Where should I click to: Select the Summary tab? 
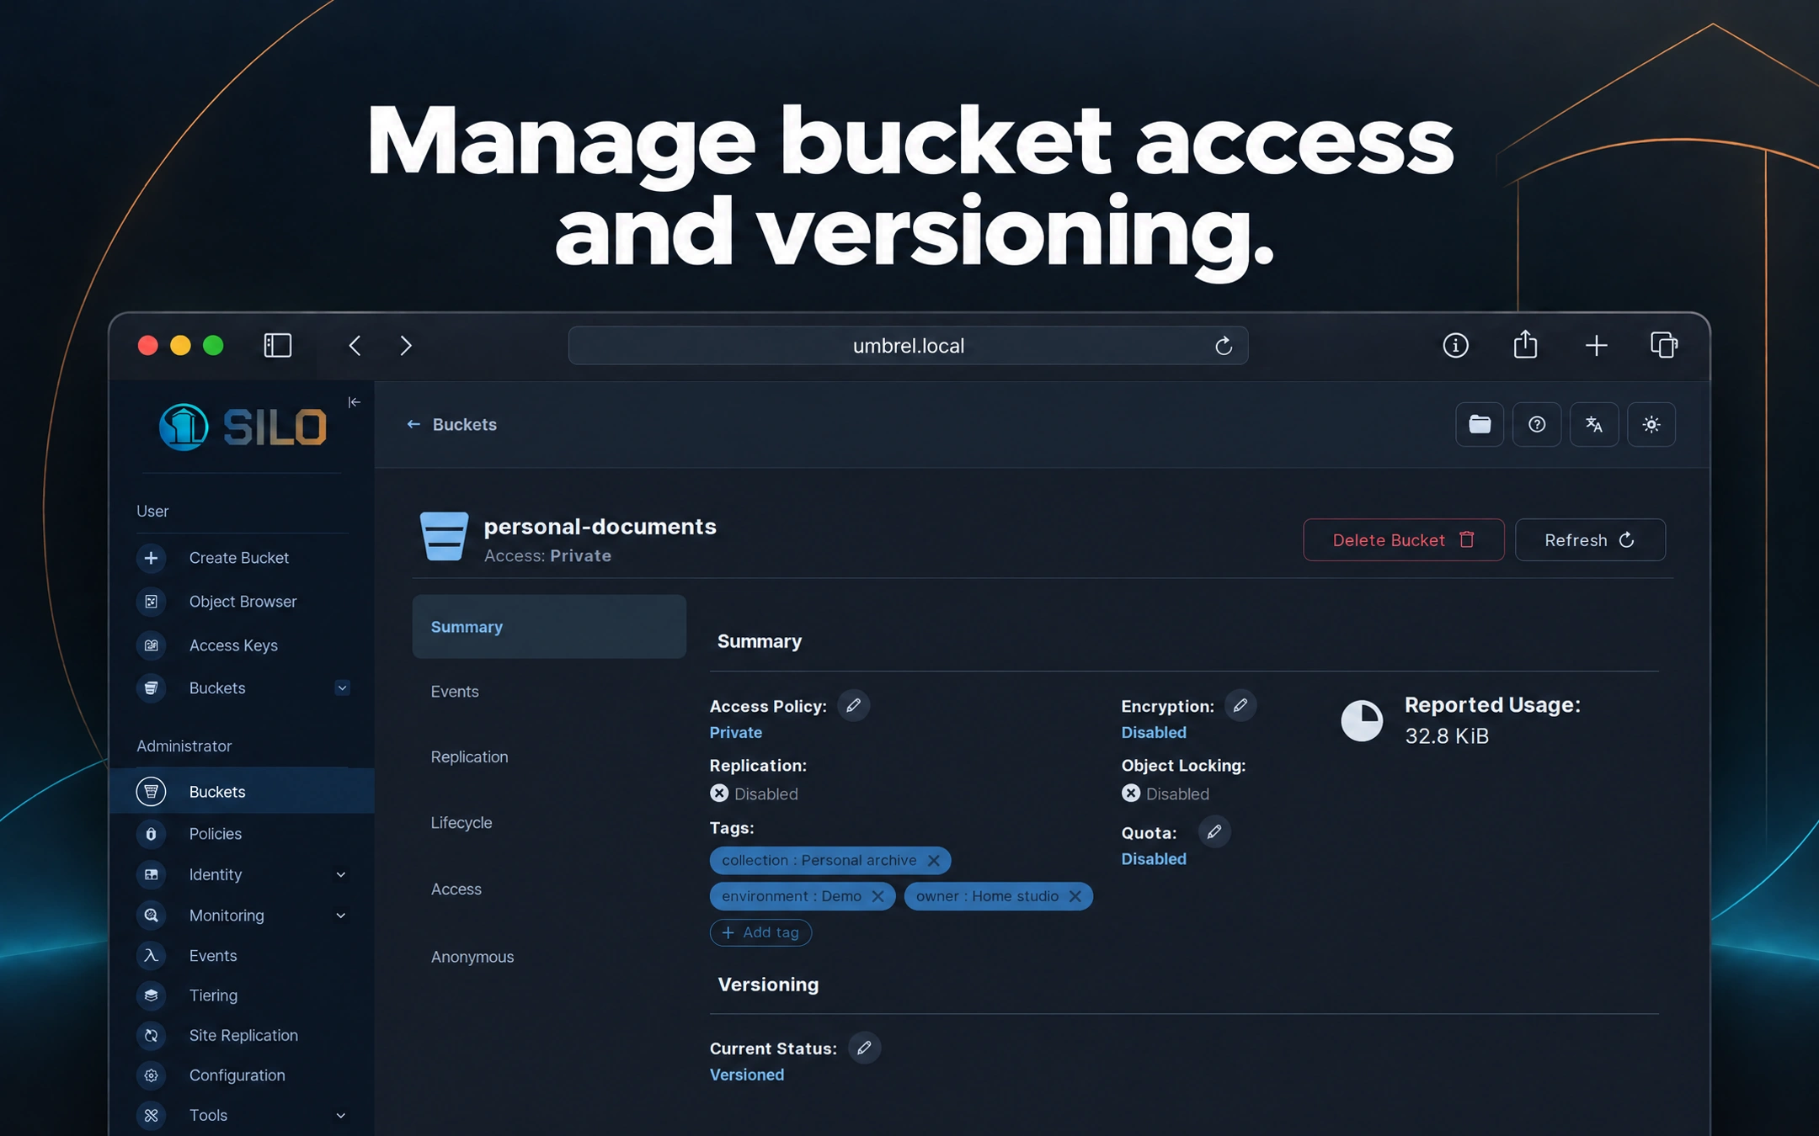click(x=549, y=627)
